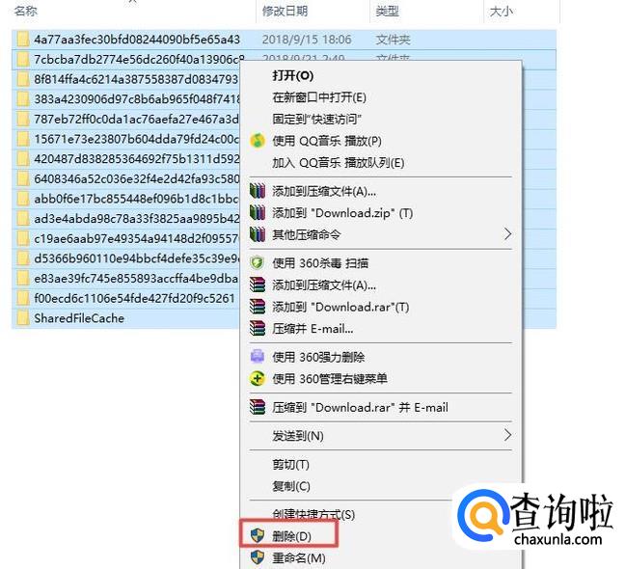
Task: Click WinRAR icon beside 压缩并 E-mail
Action: click(258, 328)
